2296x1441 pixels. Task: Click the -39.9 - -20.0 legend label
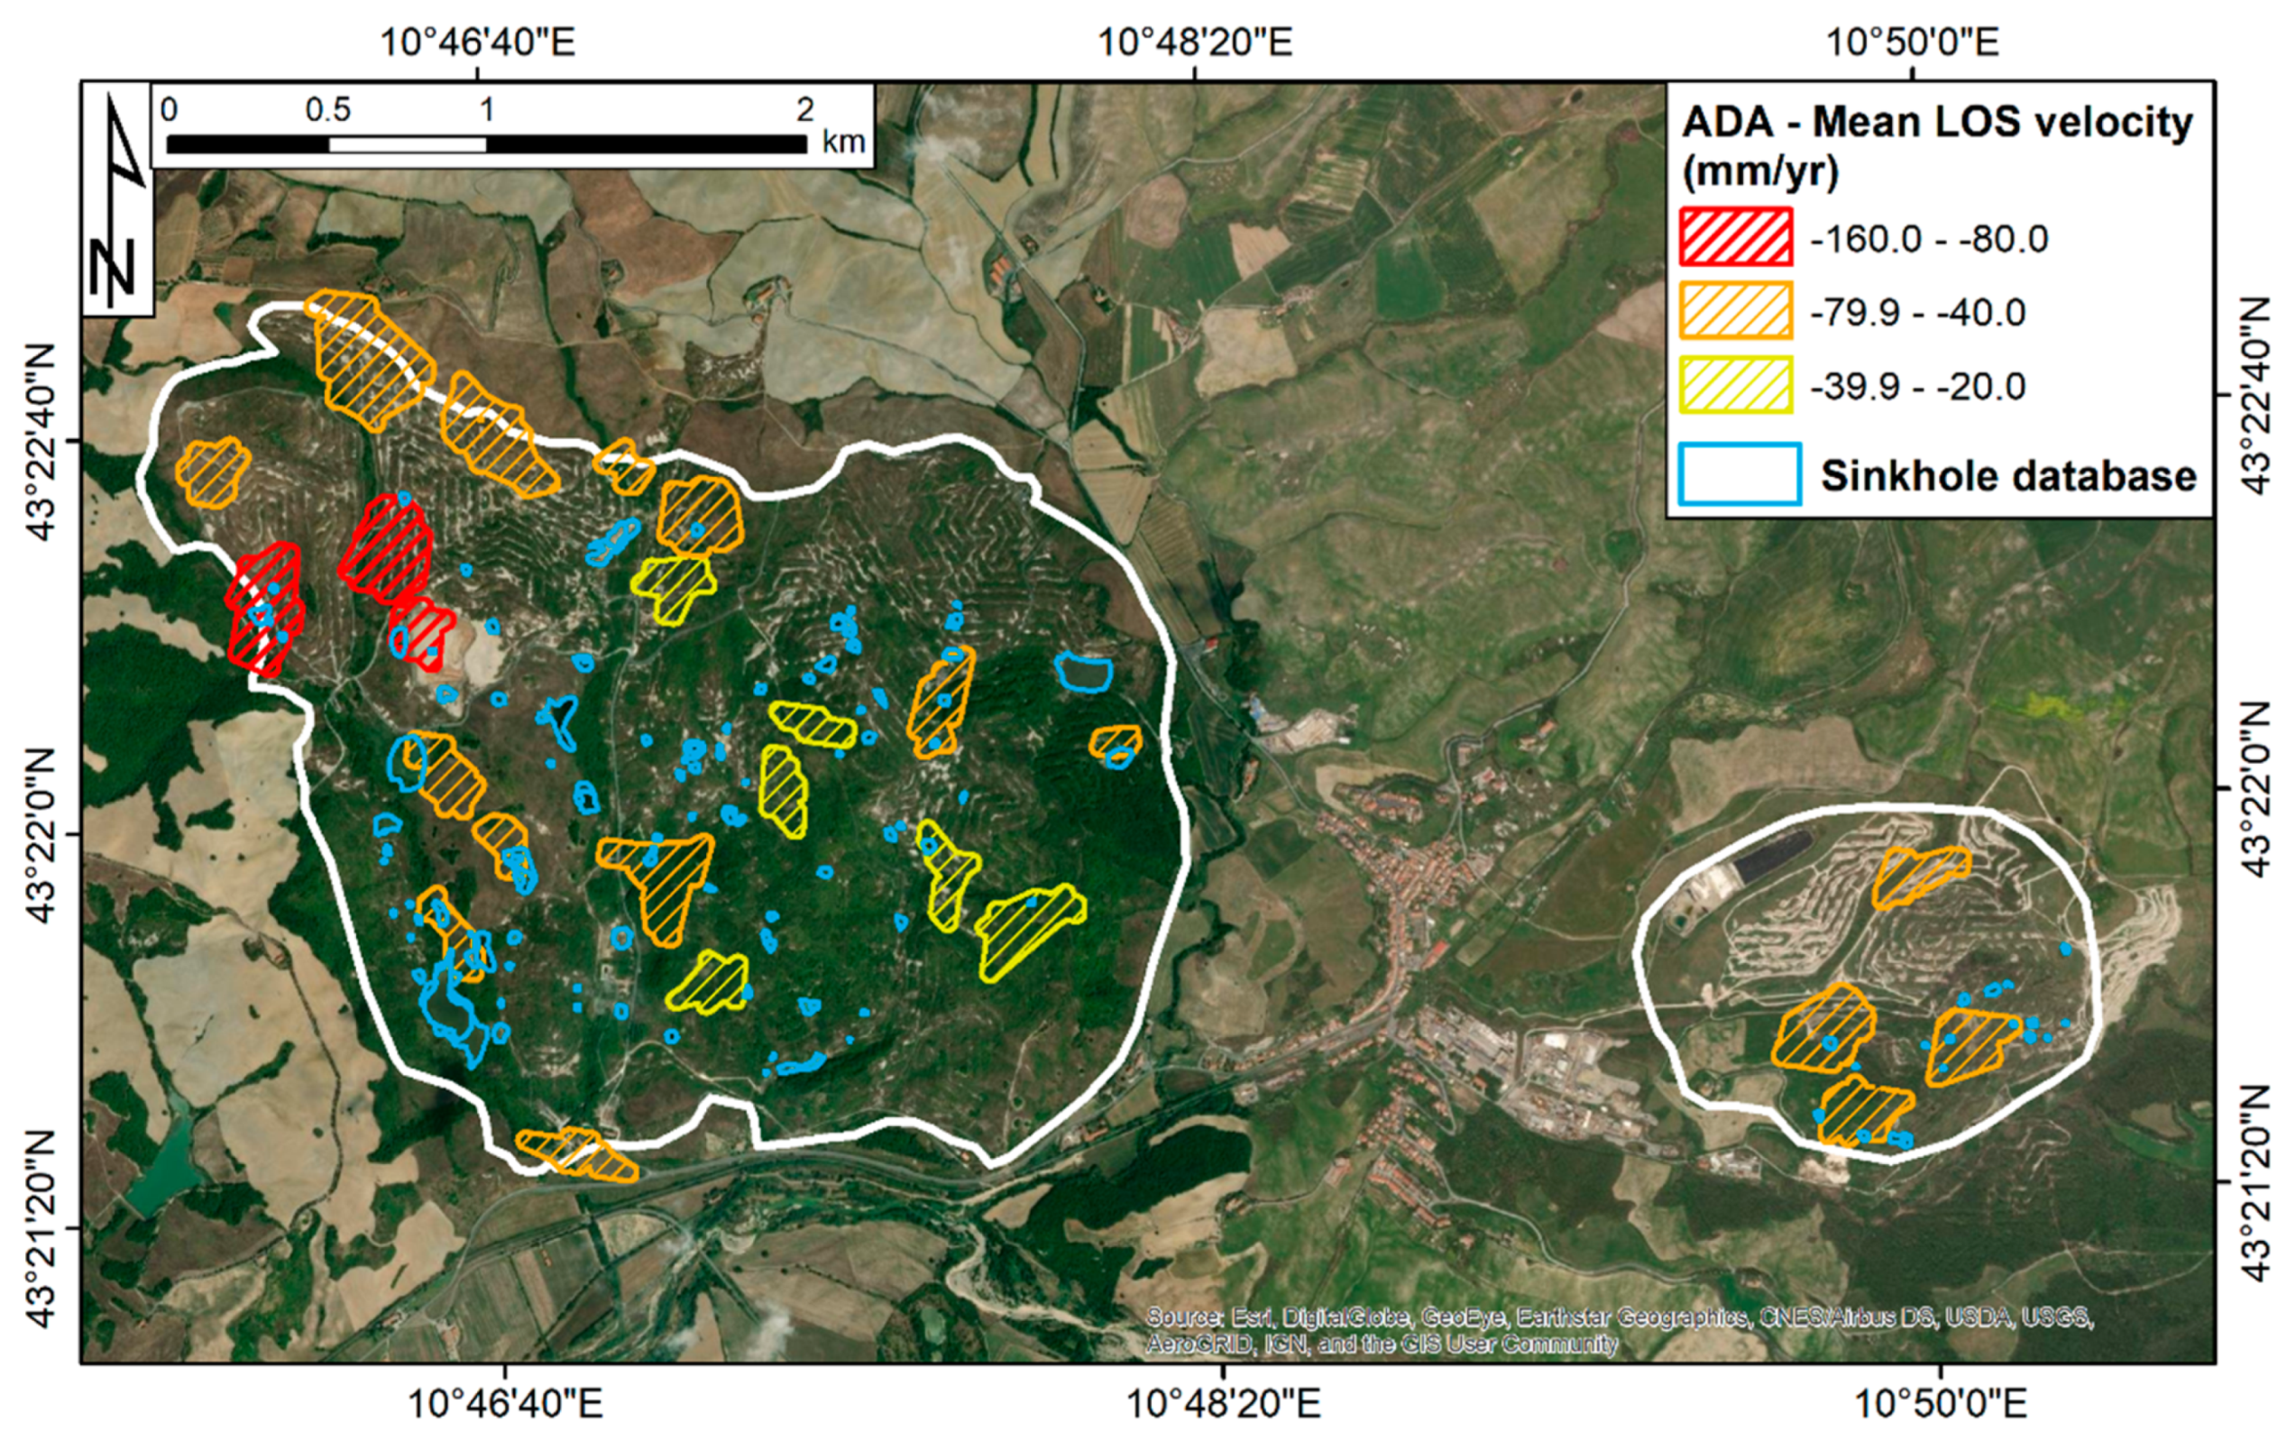click(x=1916, y=387)
